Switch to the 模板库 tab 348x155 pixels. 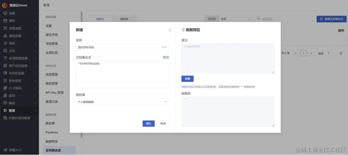tap(124, 19)
